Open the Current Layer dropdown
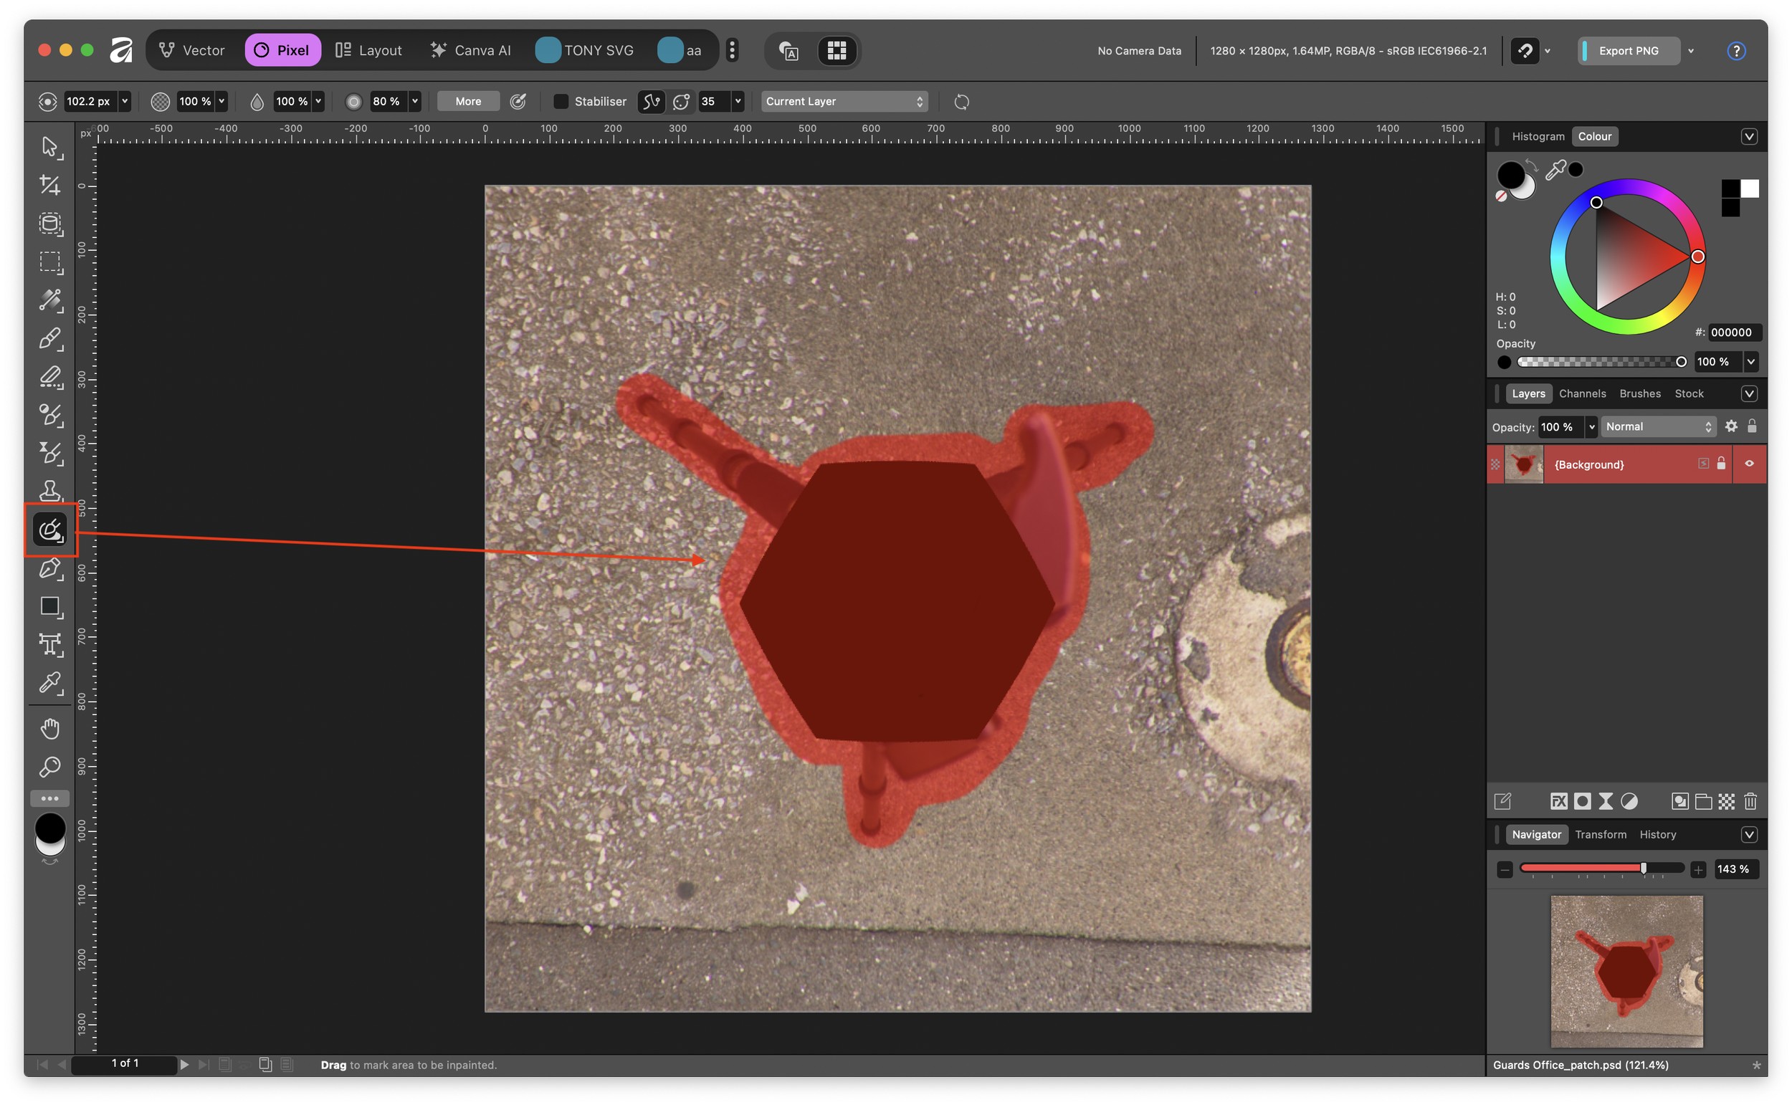Screen dimensions: 1792x1105 [x=844, y=102]
